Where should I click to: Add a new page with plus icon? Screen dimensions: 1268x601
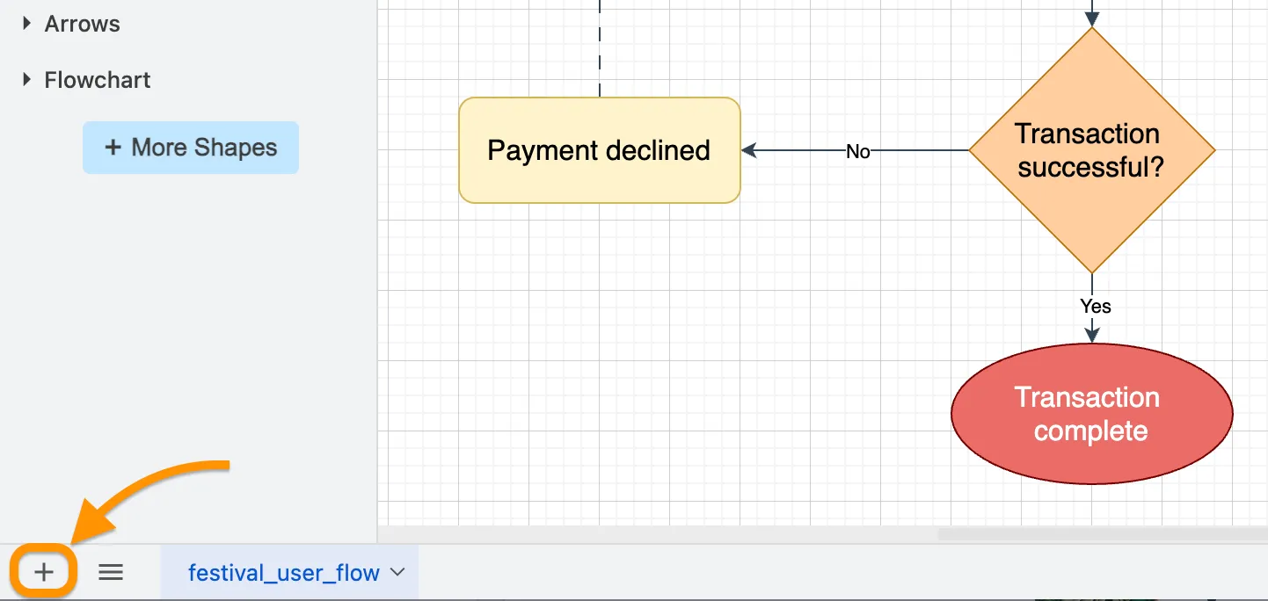pos(44,573)
